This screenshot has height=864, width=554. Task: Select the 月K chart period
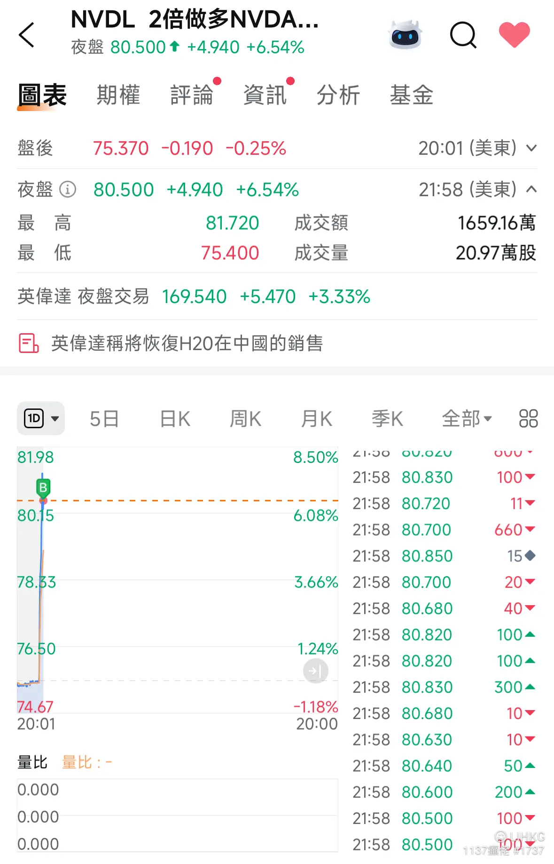(x=316, y=419)
